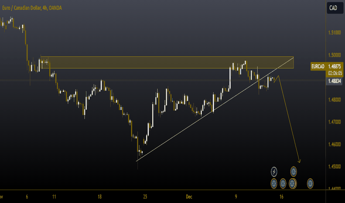Click the Euro / Canadian Dollar chart title

32,8
